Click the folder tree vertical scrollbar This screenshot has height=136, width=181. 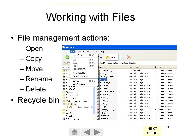click(94, 100)
